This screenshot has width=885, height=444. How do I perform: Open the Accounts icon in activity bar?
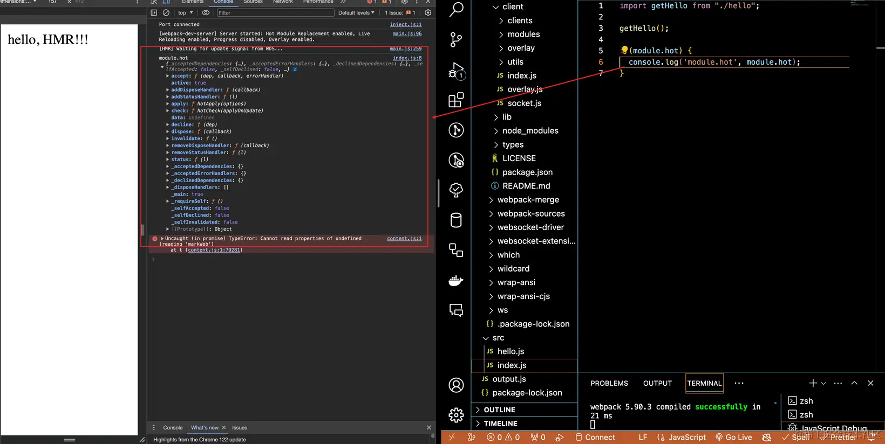[457, 385]
